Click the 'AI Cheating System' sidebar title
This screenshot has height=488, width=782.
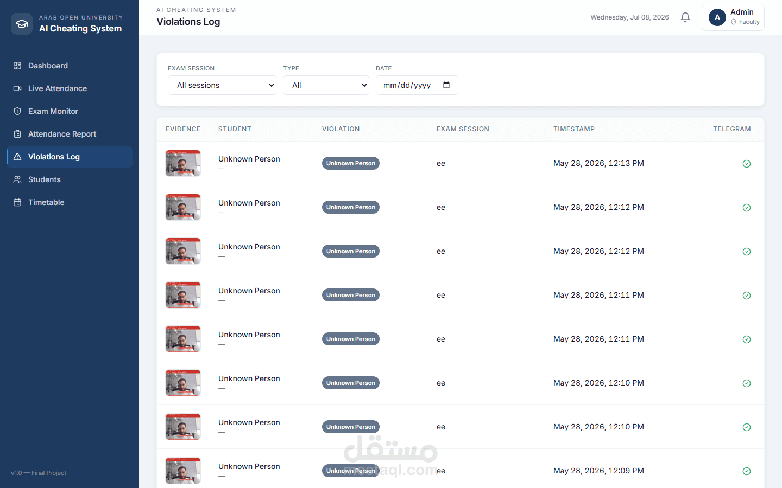(x=80, y=28)
